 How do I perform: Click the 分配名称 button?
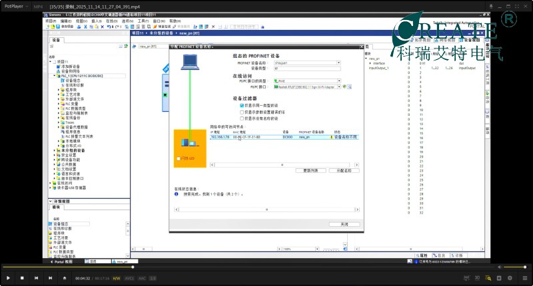click(x=344, y=171)
